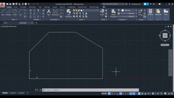Click the Rotate tool icon
This screenshot has width=174, height=98.
tap(35, 10)
